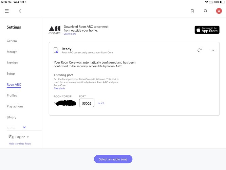Click the Ready status heading

[67, 49]
